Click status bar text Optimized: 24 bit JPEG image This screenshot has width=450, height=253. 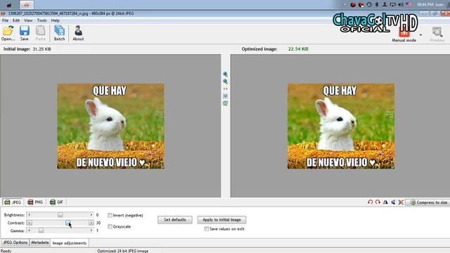click(x=122, y=251)
